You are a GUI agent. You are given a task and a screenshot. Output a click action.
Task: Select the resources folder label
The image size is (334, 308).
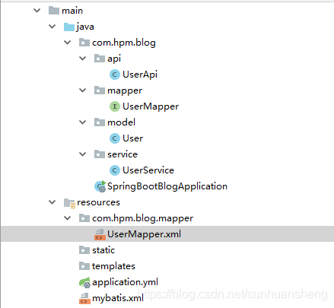98,202
